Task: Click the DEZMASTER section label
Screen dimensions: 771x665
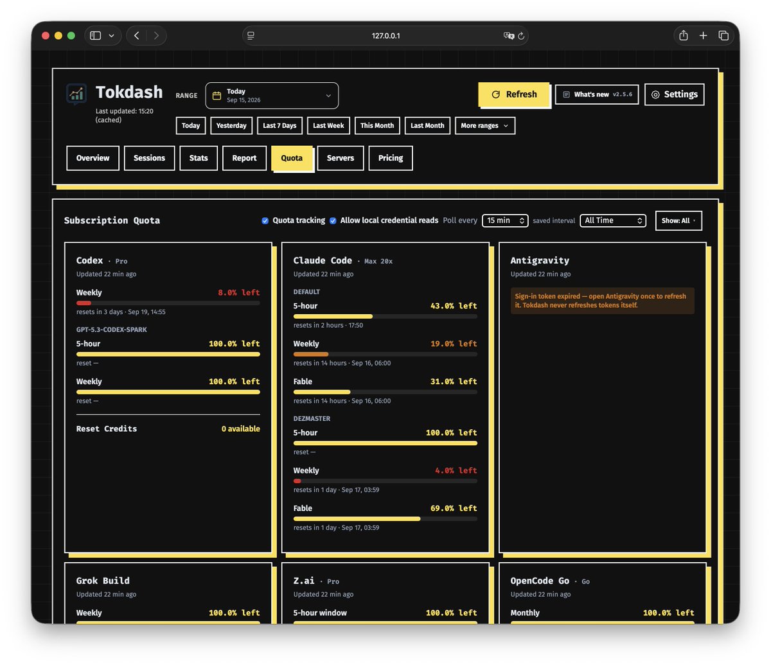Action: [x=312, y=418]
